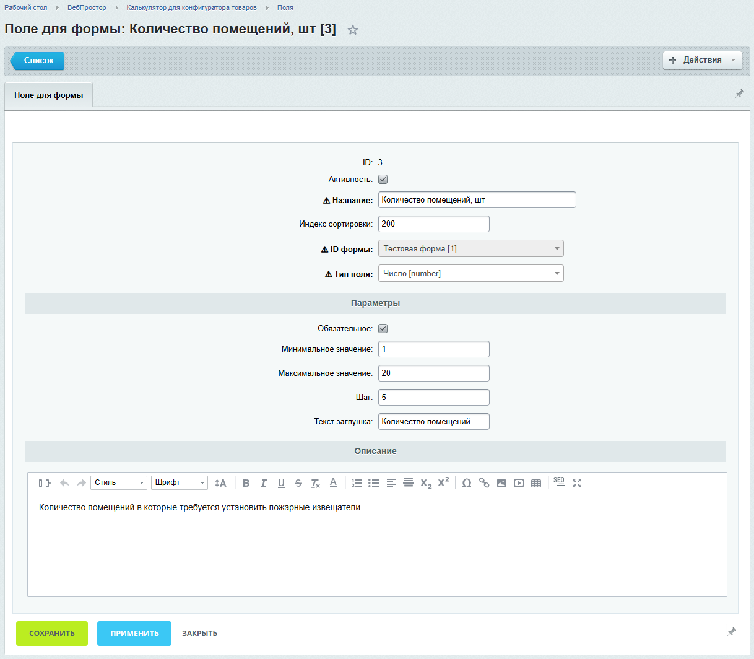Switch editor to fullscreen mode
754x659 pixels.
[x=577, y=483]
